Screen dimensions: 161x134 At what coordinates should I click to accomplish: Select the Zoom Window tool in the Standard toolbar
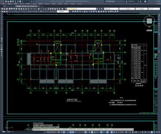pyautogui.click(x=43, y=9)
